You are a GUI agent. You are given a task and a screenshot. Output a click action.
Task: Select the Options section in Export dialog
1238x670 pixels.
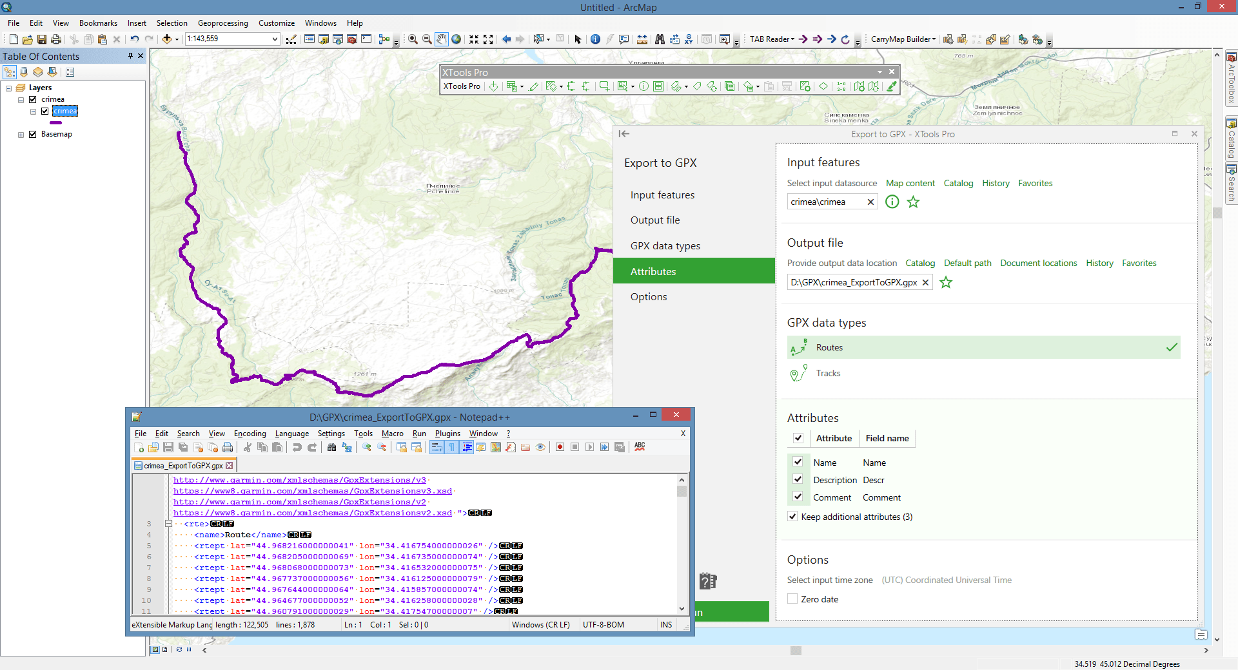[x=694, y=296]
